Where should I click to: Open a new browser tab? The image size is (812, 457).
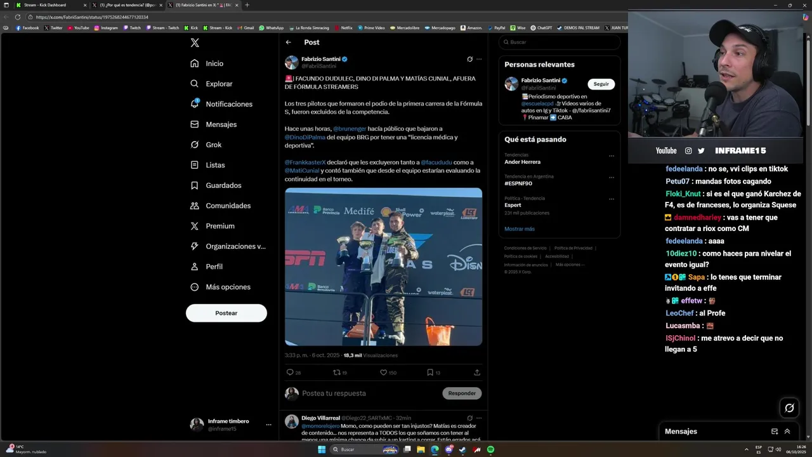247,5
